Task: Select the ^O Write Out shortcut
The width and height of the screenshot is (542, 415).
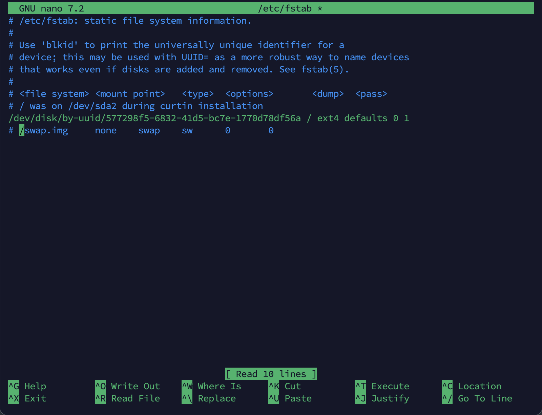Action: pyautogui.click(x=127, y=386)
